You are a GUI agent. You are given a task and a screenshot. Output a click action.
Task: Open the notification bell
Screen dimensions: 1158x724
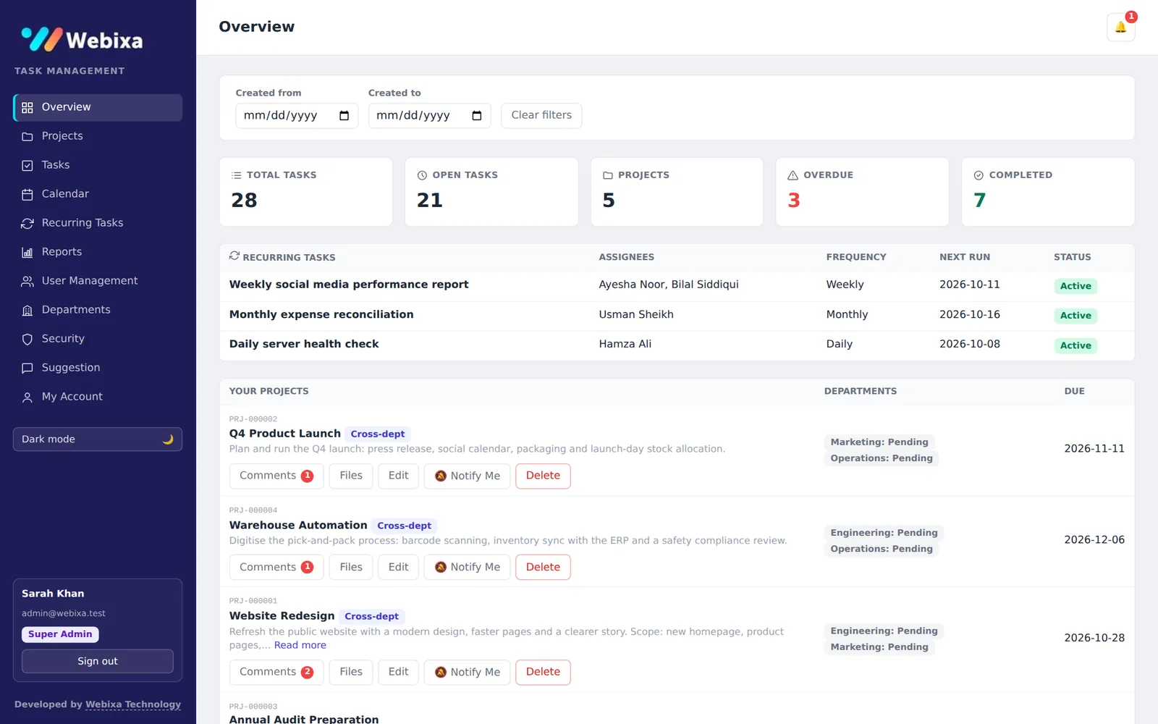point(1120,28)
